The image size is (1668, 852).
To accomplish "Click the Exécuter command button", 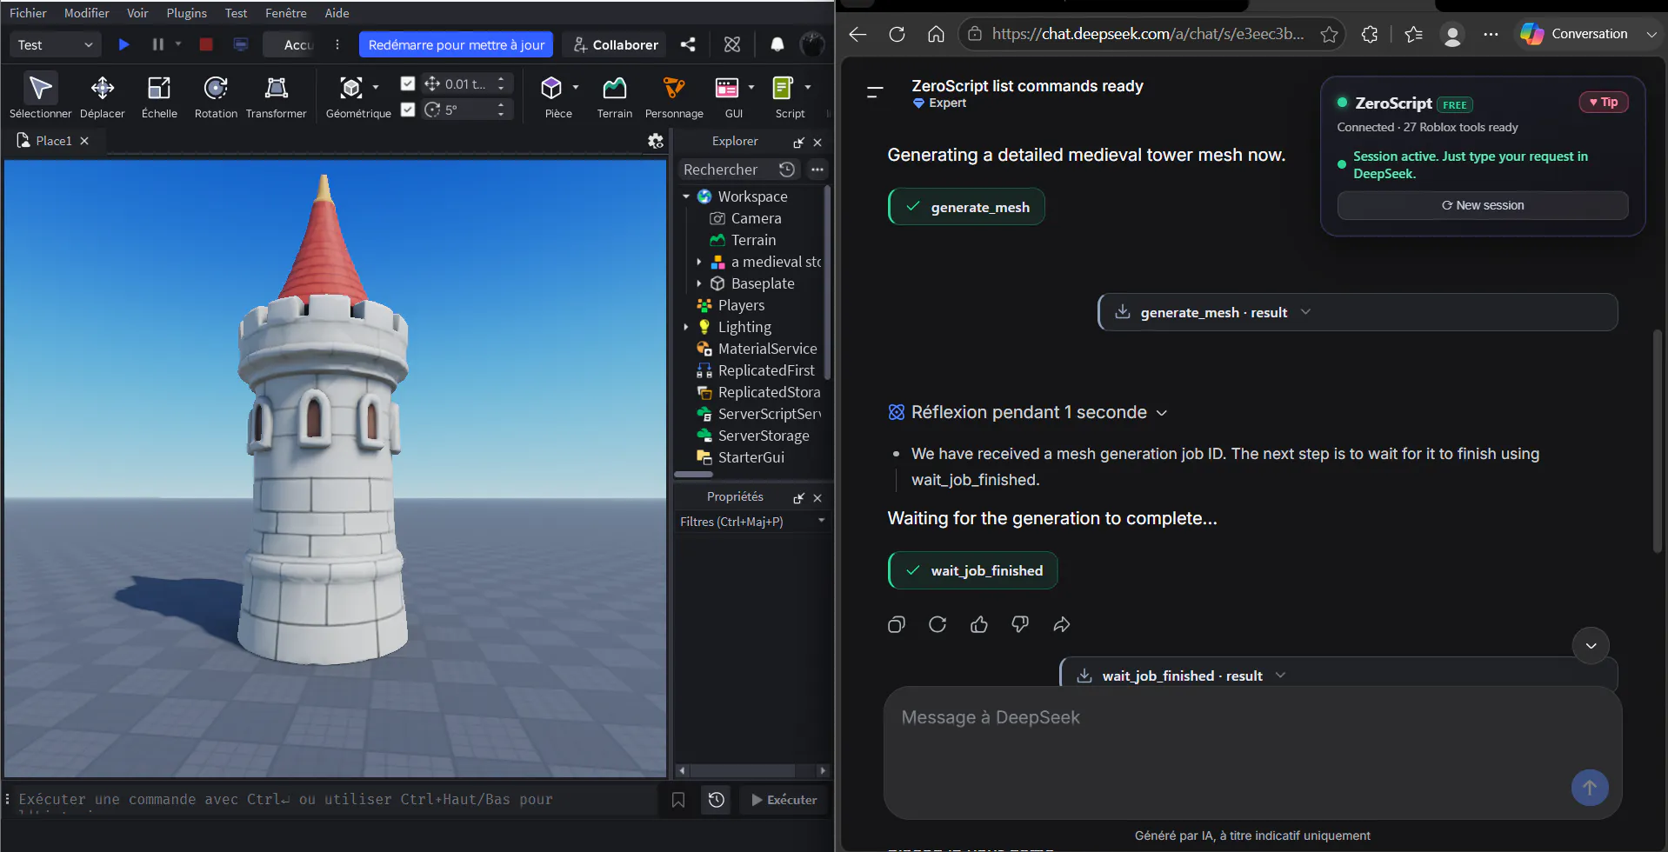I will [x=784, y=800].
